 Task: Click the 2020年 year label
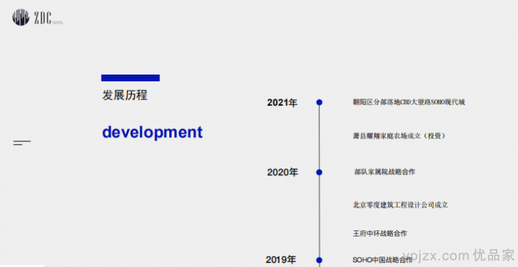click(282, 172)
